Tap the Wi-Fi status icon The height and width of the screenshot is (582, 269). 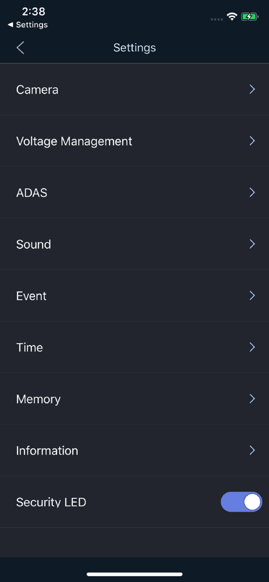(232, 17)
